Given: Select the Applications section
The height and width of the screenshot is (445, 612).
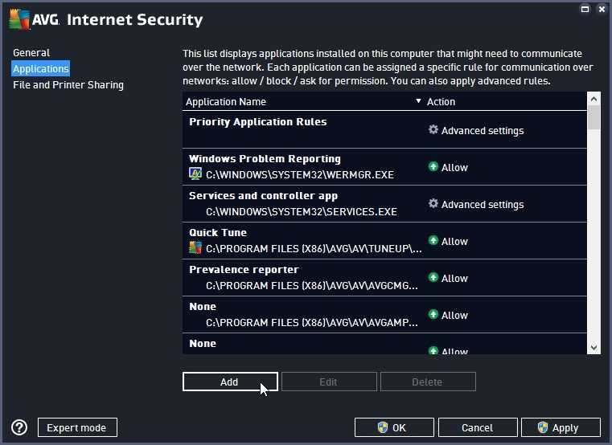Looking at the screenshot, I should pos(41,69).
